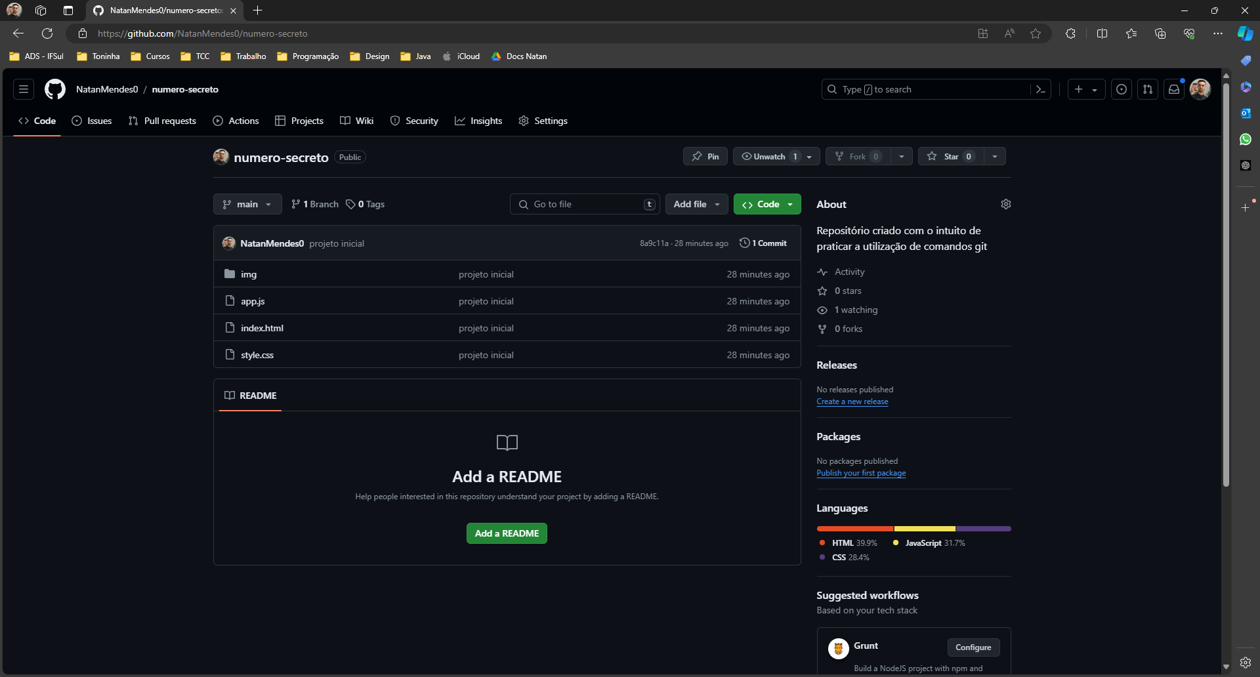Screen dimensions: 1260x677
Task: Open Edge sidebar settings gear
Action: point(1246,663)
